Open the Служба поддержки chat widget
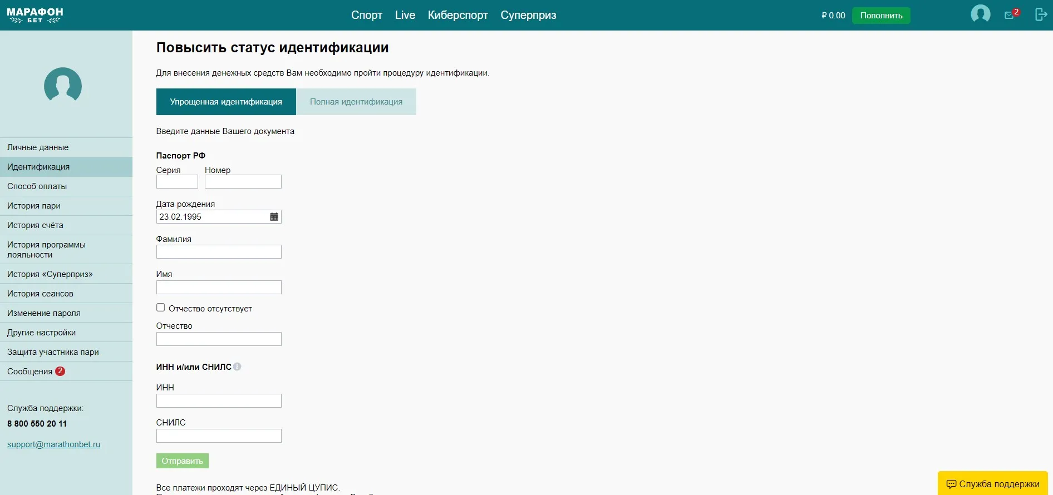The height and width of the screenshot is (495, 1053). click(x=992, y=484)
